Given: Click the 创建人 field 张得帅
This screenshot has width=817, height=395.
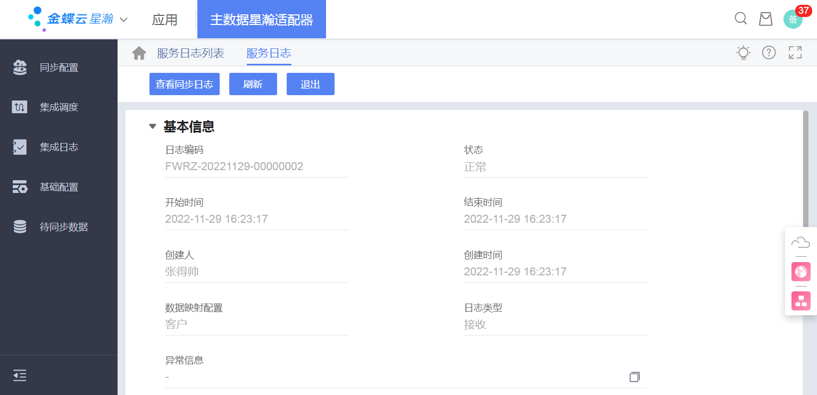Looking at the screenshot, I should point(257,272).
